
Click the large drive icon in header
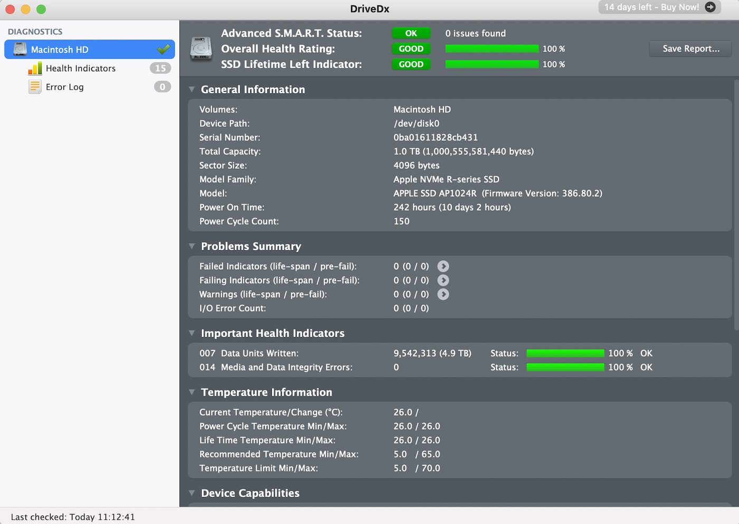201,49
